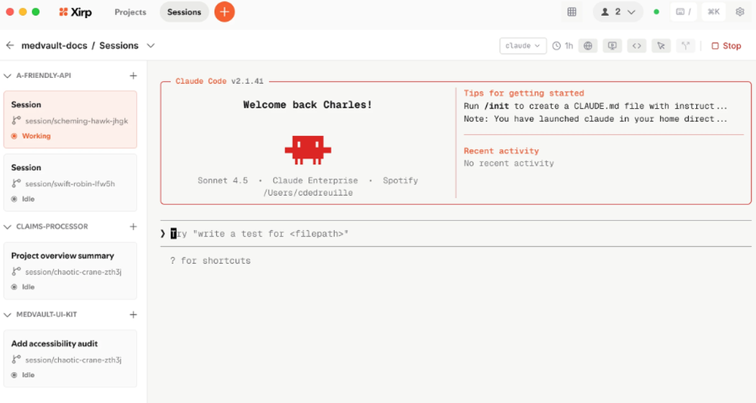Focus the Claude Code prompt input
The height and width of the screenshot is (403, 756).
coord(456,234)
